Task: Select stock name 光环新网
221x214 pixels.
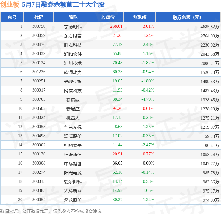Action: click(73, 191)
